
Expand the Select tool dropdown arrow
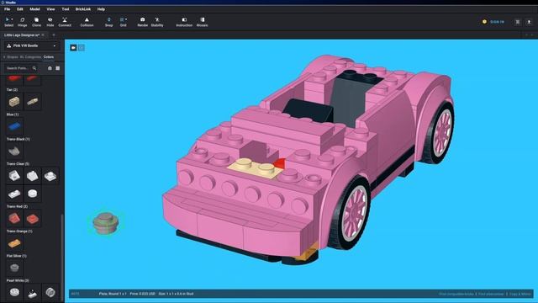[x=12, y=19]
